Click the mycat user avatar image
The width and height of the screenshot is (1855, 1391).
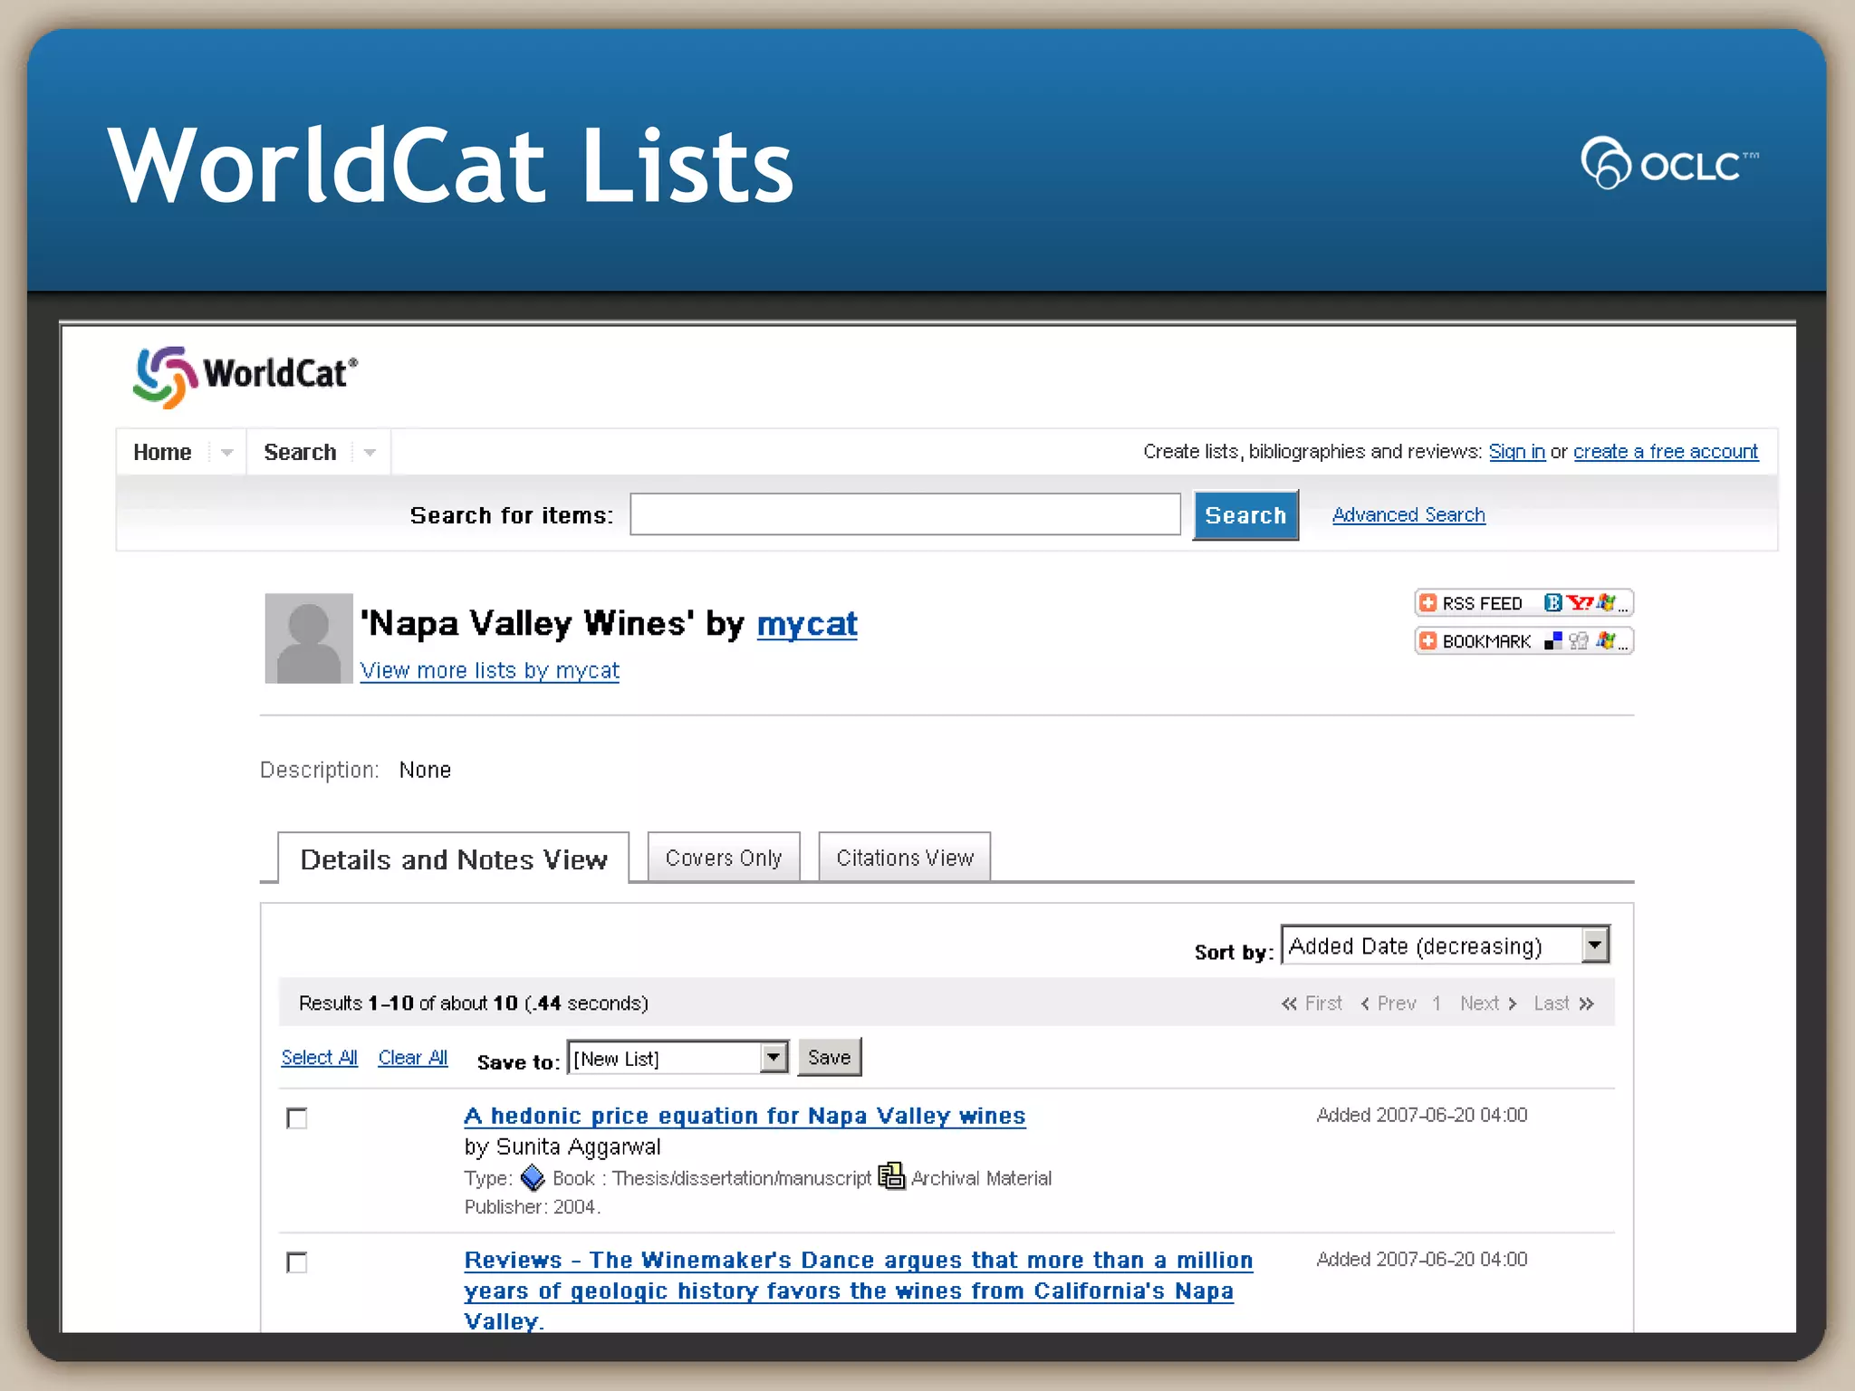coord(308,638)
